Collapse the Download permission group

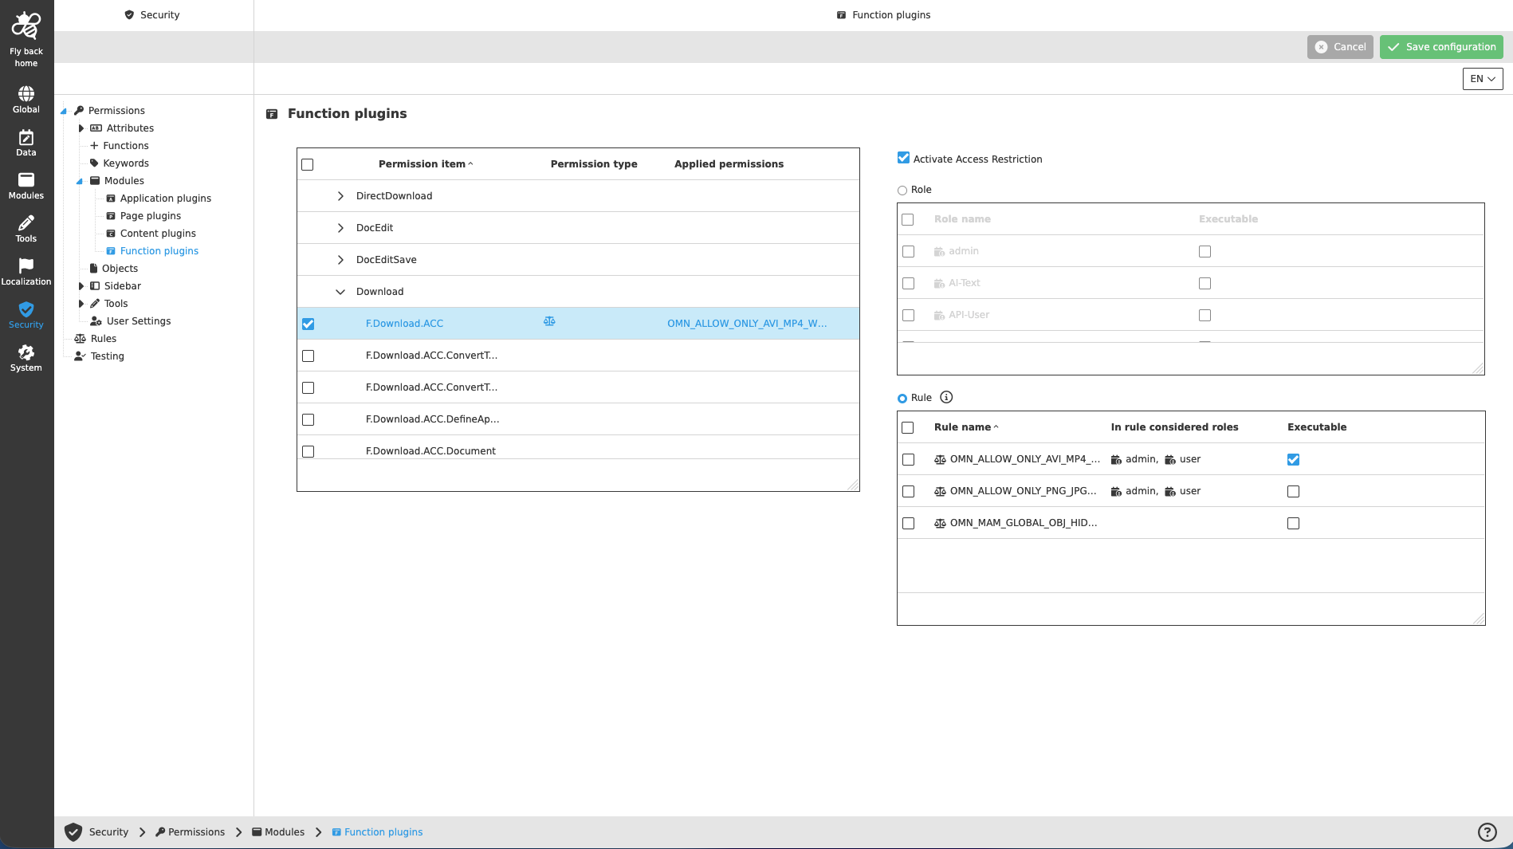tap(340, 291)
